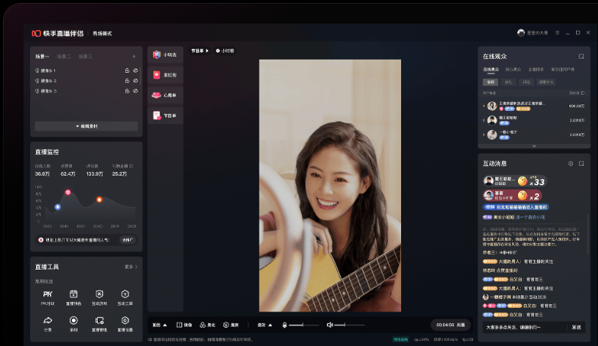Open the magic face 魔表 effects tool
Image resolution: width=598 pixels, height=346 pixels.
(231, 325)
